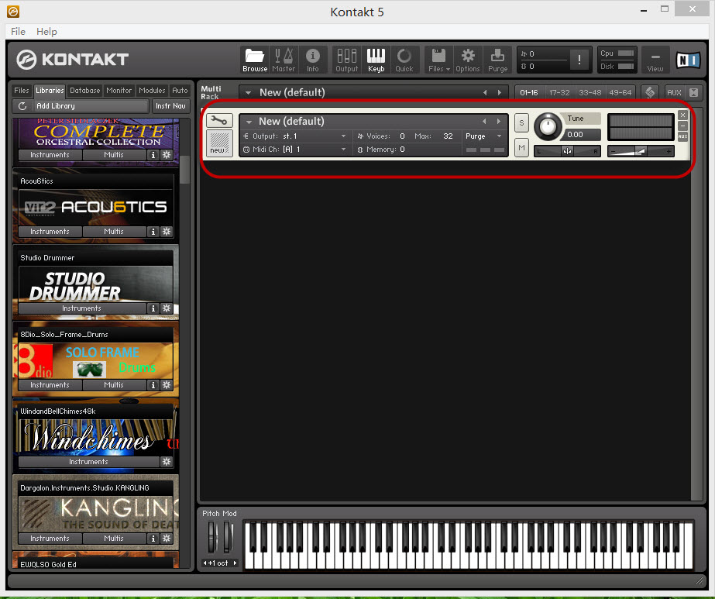This screenshot has height=599, width=715.
Task: Click the panic exclamation mark button
Action: tap(579, 60)
